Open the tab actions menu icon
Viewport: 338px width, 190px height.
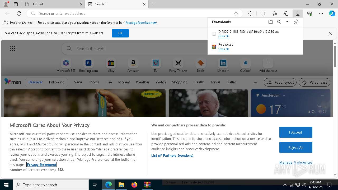click(x=16, y=4)
